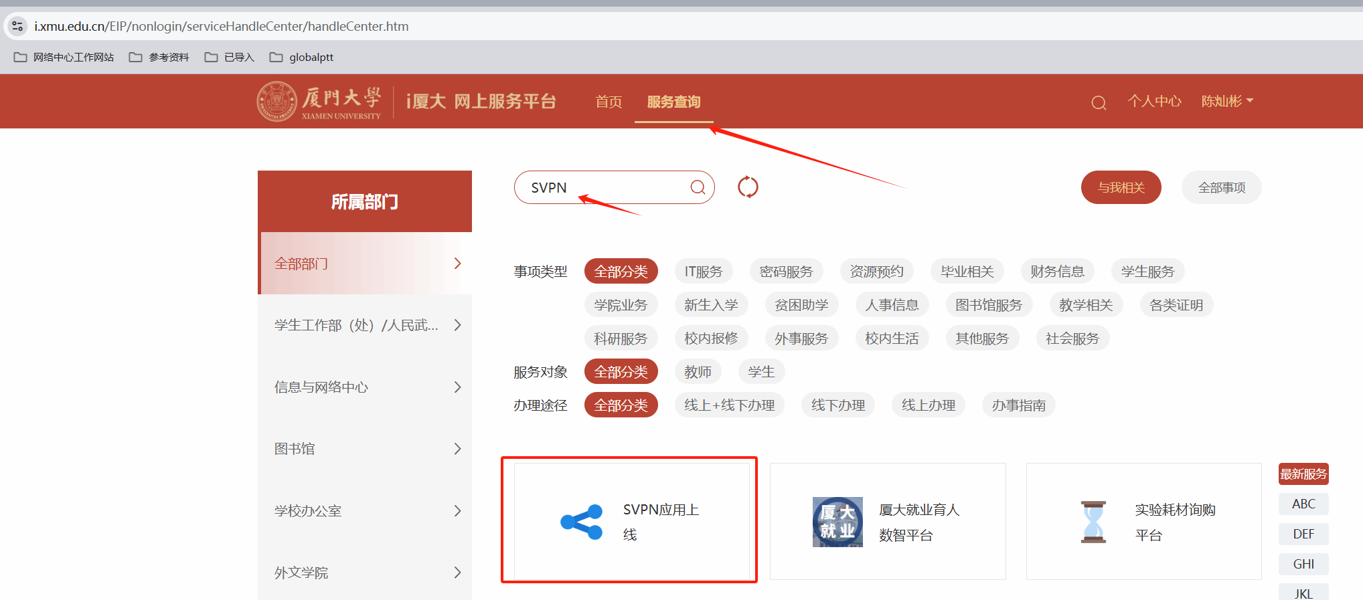Open the SVPN应用上线 service card

click(x=632, y=521)
